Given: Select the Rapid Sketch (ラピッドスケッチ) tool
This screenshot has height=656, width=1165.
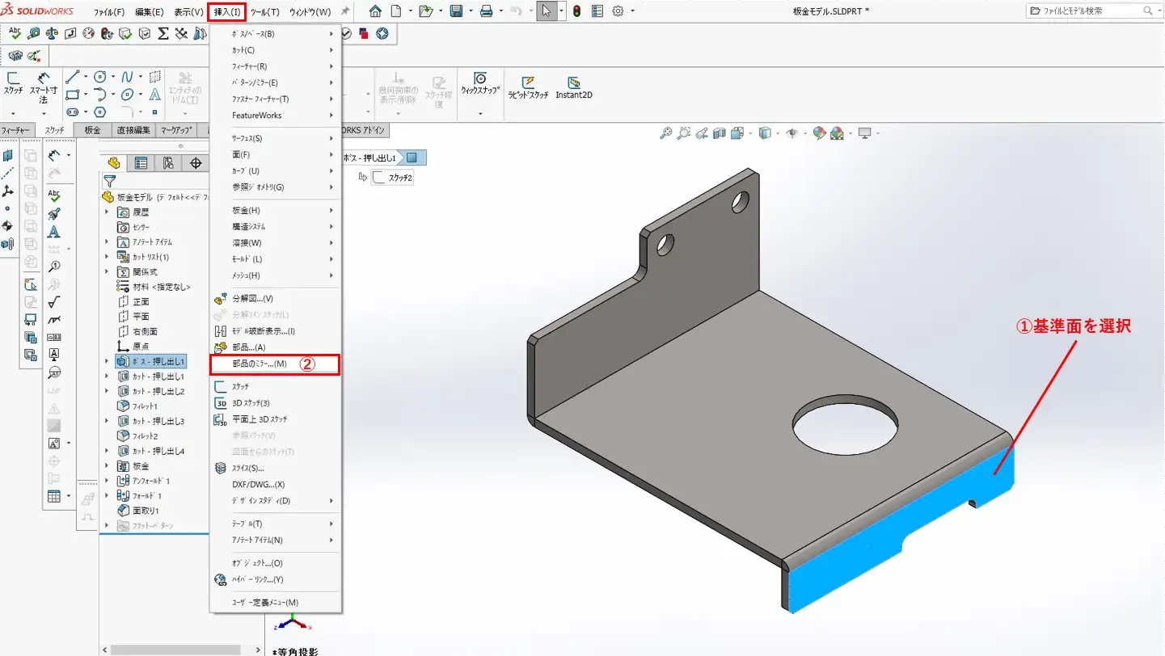Looking at the screenshot, I should [x=528, y=87].
